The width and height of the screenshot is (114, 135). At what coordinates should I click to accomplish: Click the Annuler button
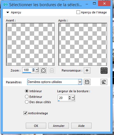tap(59, 126)
